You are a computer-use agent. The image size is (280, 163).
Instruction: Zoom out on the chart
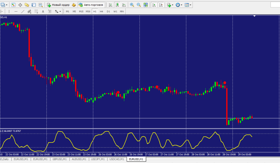139,5
